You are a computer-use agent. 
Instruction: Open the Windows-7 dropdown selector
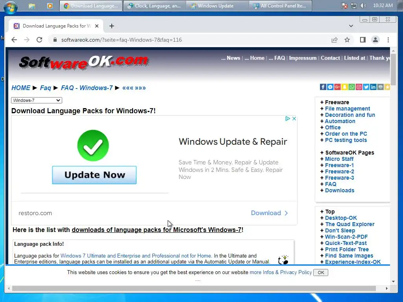37,100
